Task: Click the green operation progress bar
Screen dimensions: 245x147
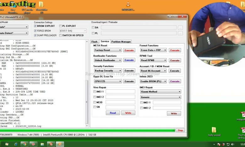Action: pos(88,130)
